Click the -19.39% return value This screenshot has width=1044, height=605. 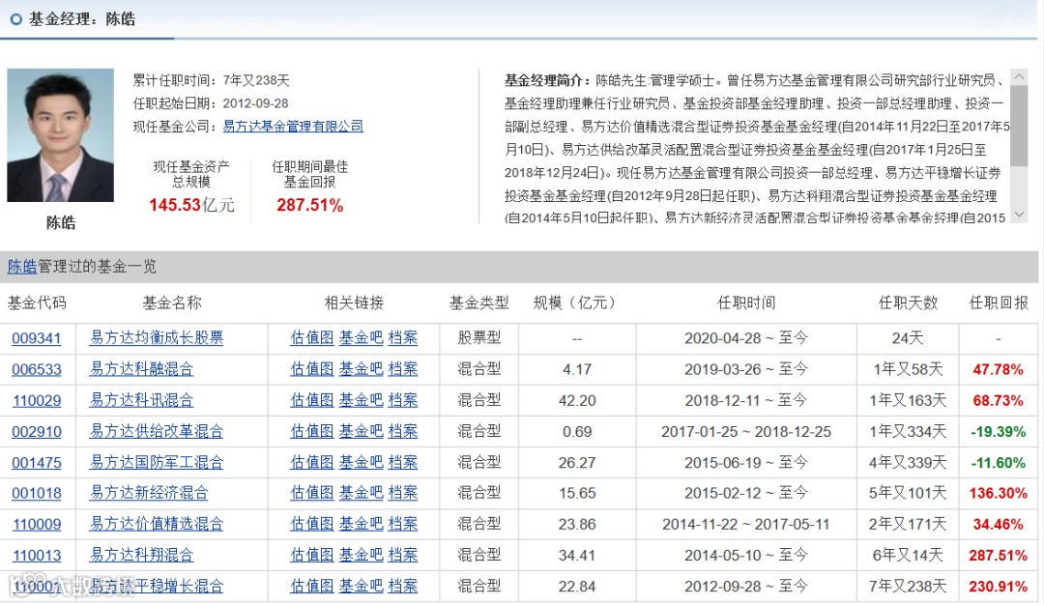[x=998, y=431]
